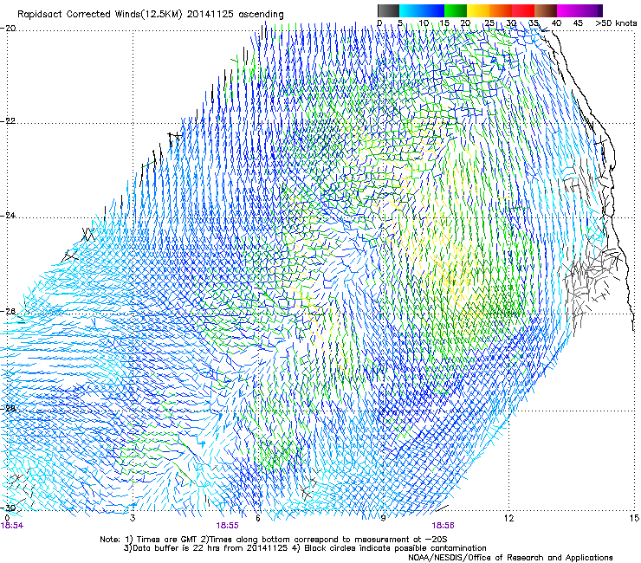
Task: Select the orange 25-30 knots legend swatch
Action: point(501,10)
